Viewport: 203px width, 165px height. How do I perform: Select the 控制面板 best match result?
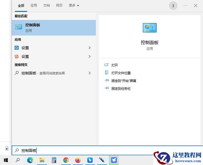pyautogui.click(x=54, y=28)
